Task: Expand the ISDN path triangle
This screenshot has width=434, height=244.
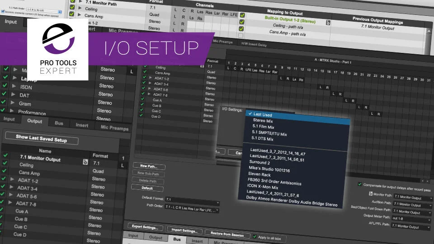Action: coord(14,86)
